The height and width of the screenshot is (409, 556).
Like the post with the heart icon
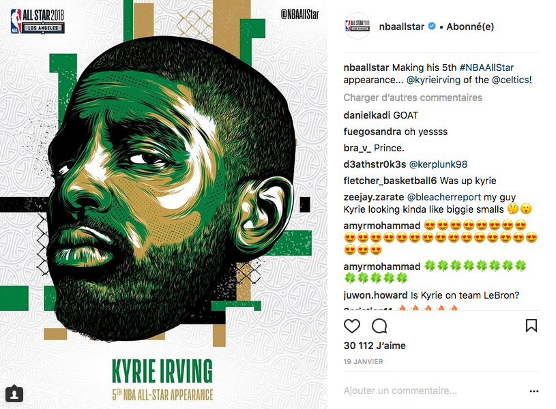point(352,326)
